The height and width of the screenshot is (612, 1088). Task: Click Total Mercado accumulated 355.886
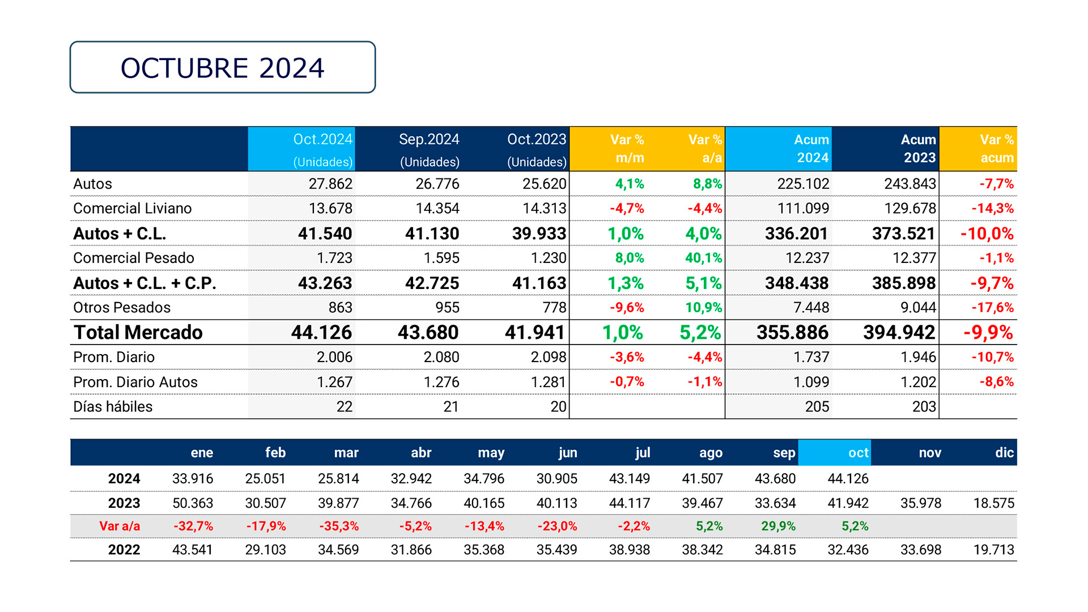792,333
